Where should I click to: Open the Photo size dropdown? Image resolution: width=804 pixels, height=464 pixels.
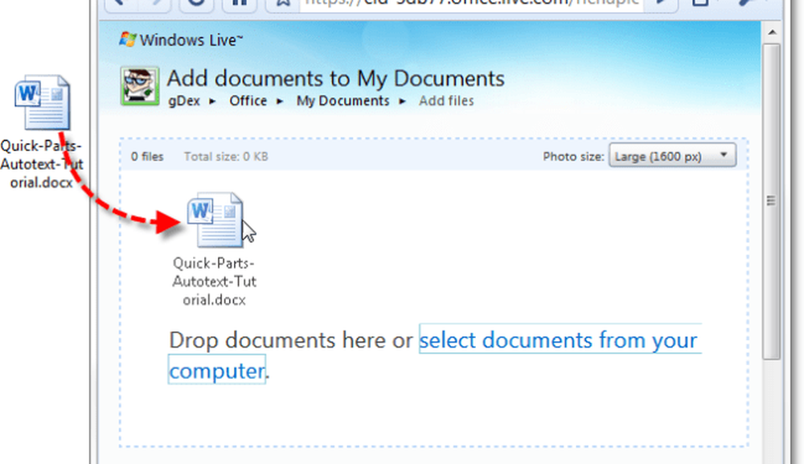pos(672,156)
